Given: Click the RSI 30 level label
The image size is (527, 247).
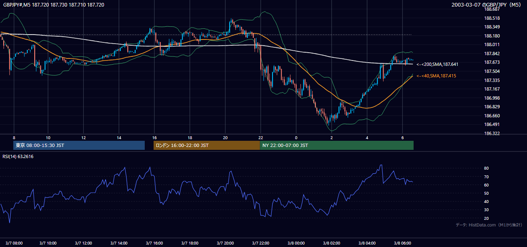Looking at the screenshot, I should (486, 210).
